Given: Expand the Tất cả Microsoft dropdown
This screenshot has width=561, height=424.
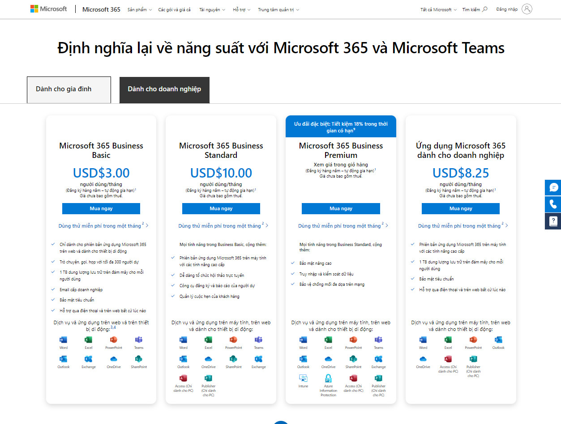Looking at the screenshot, I should [439, 9].
